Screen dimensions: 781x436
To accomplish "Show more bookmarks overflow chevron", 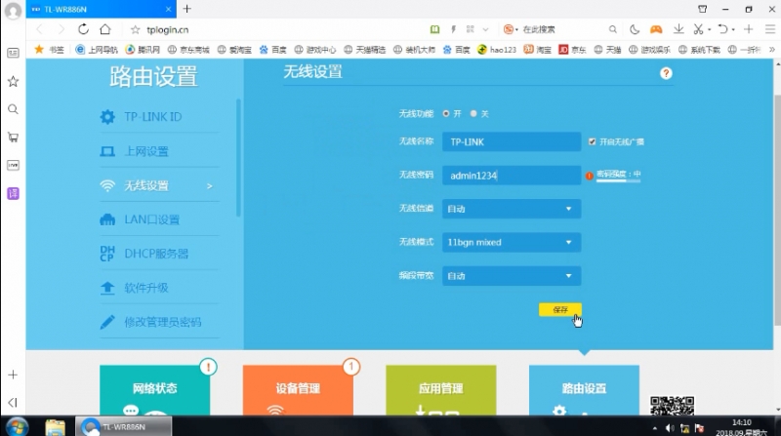I will [772, 50].
